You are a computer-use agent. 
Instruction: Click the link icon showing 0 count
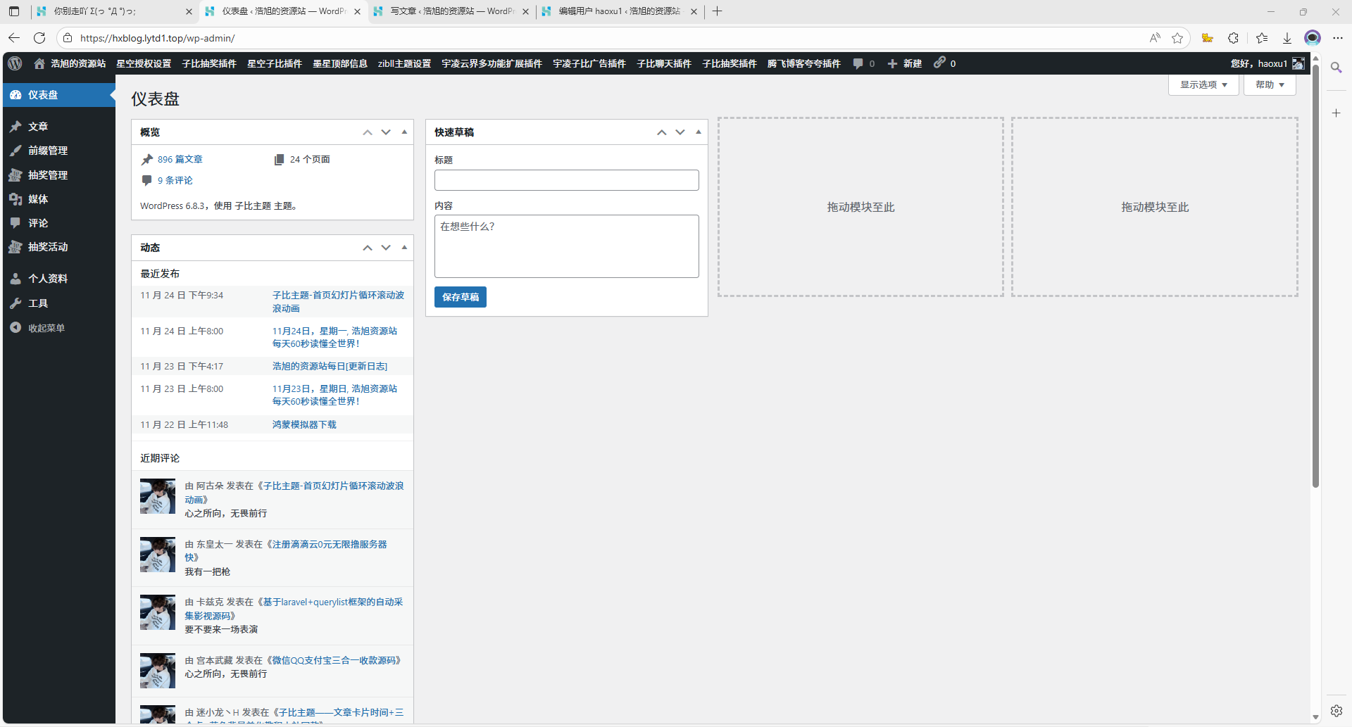pos(944,63)
